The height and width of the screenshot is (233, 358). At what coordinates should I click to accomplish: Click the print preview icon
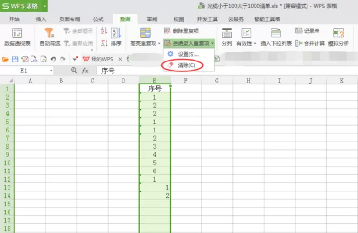click(43, 60)
